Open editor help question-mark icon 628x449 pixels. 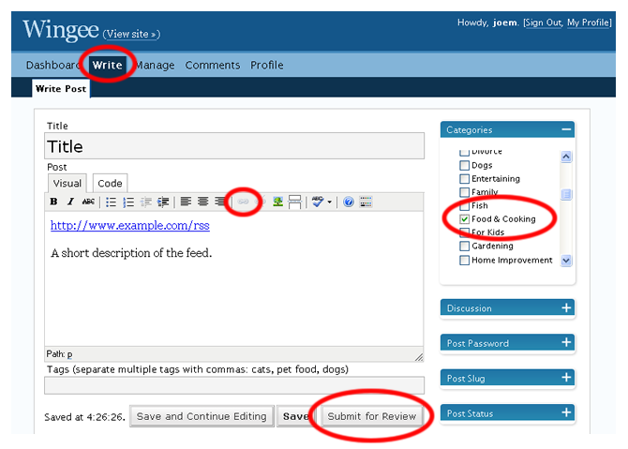[x=349, y=202]
